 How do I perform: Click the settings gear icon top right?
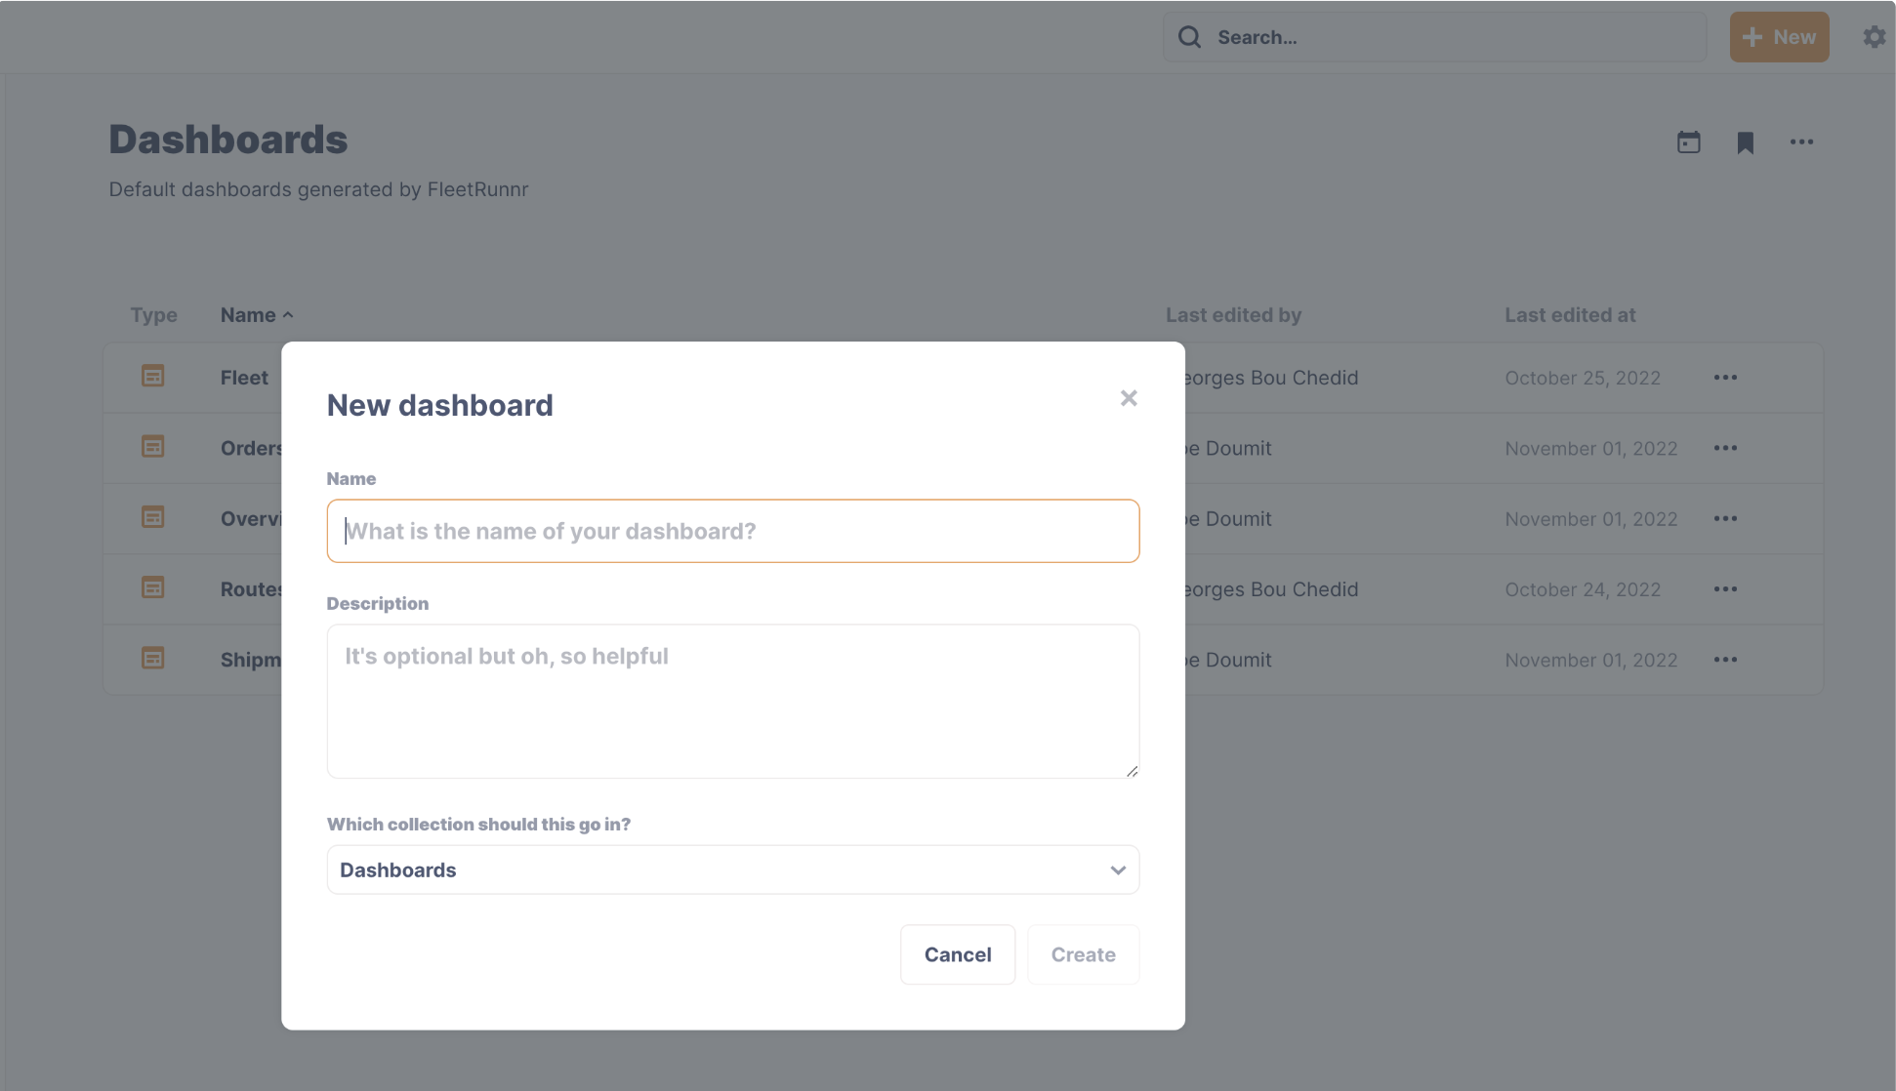point(1873,36)
